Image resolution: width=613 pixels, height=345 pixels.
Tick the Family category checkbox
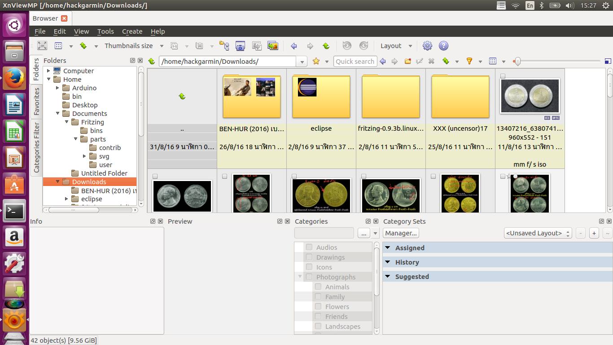318,296
